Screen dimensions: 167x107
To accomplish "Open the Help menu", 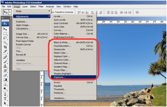I will coord(76,7).
